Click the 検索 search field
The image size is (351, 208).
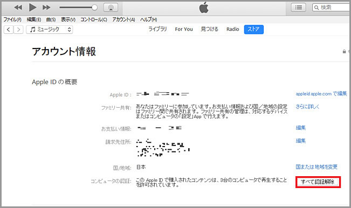pos(332,8)
